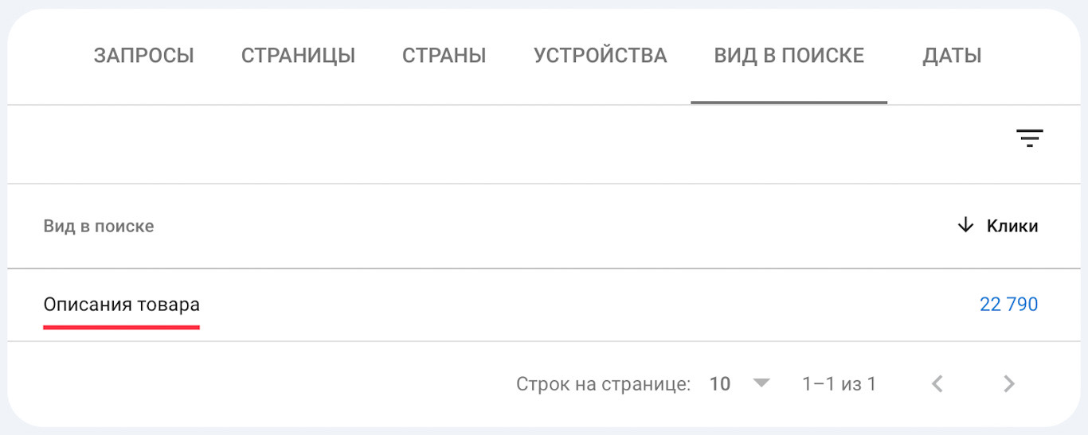This screenshot has height=435, width=1088.
Task: Select the ВИД В ПОИСКЕ tab
Action: [789, 56]
